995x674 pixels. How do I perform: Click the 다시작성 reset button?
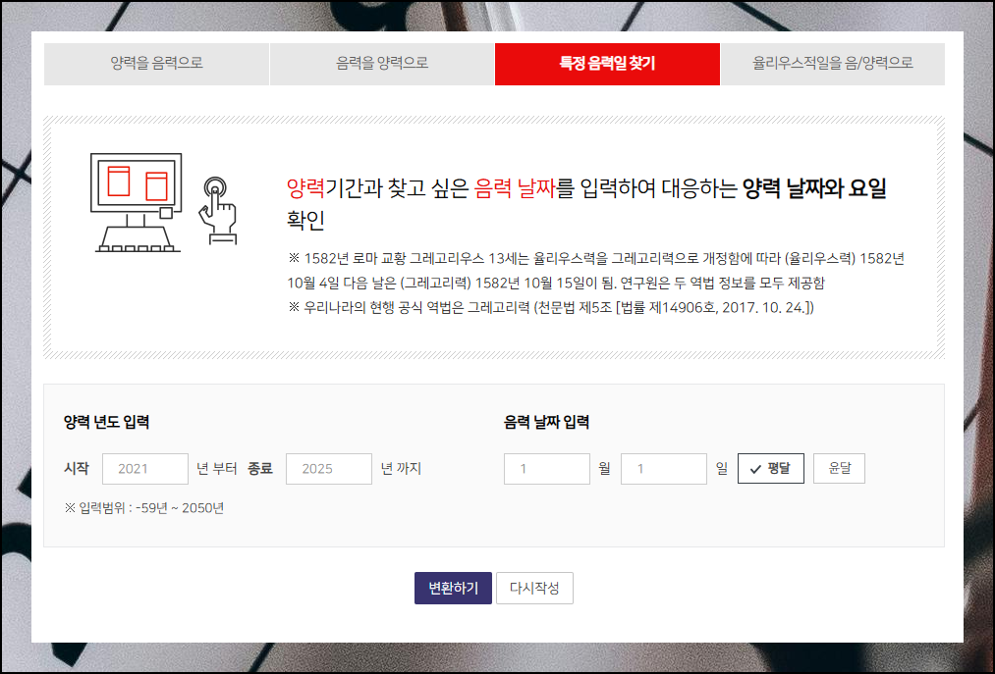(x=534, y=588)
